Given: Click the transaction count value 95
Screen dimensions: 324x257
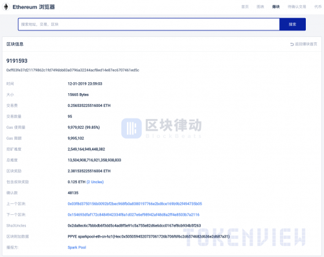Looking at the screenshot, I should (x=70, y=117).
